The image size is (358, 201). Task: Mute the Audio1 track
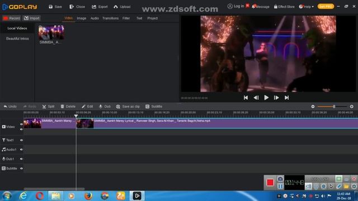[x=21, y=150]
